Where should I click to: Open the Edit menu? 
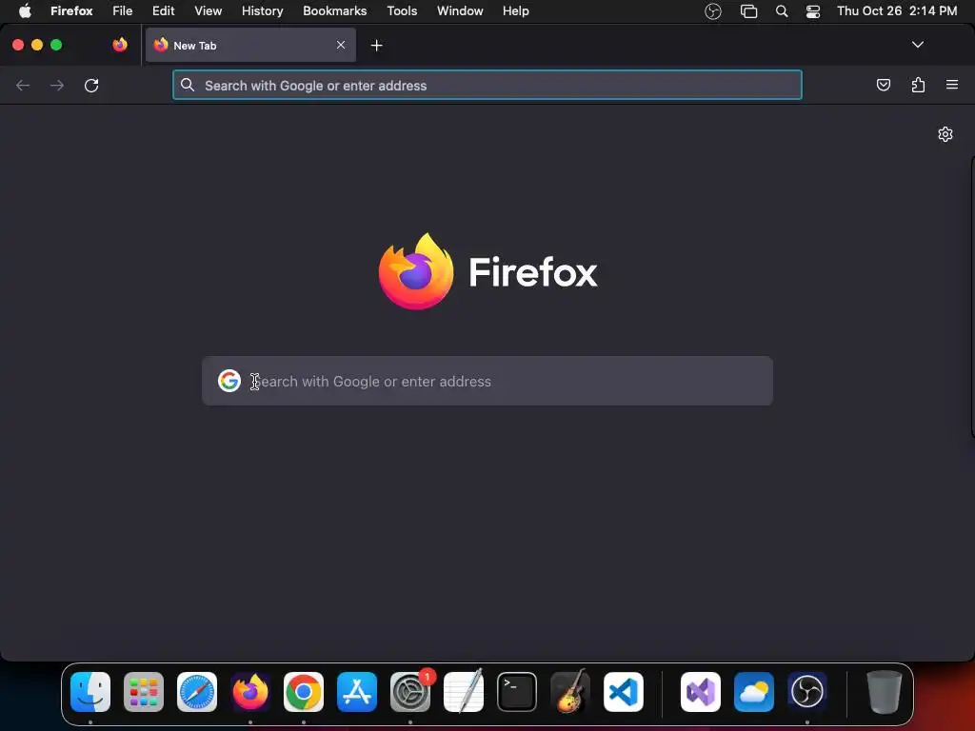pos(164,10)
